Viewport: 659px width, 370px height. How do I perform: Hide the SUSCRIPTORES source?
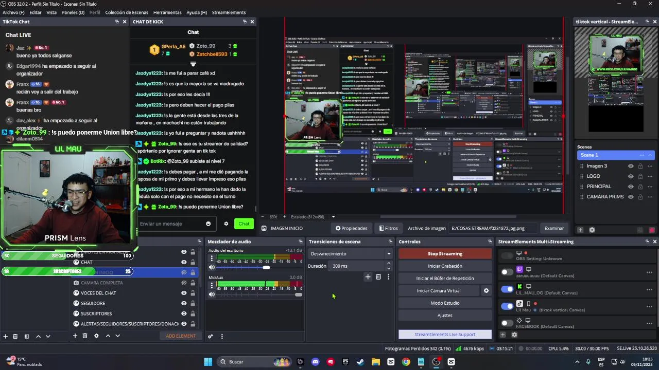point(184,313)
